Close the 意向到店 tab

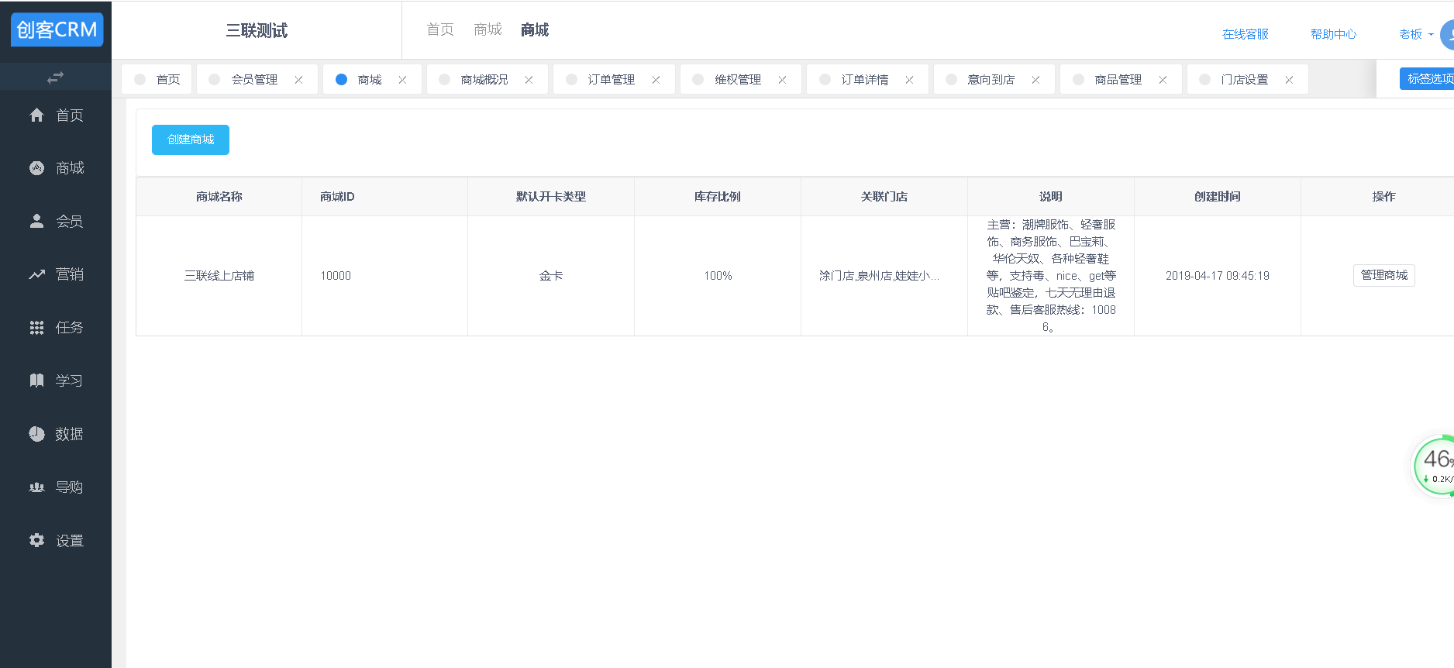coord(1035,80)
